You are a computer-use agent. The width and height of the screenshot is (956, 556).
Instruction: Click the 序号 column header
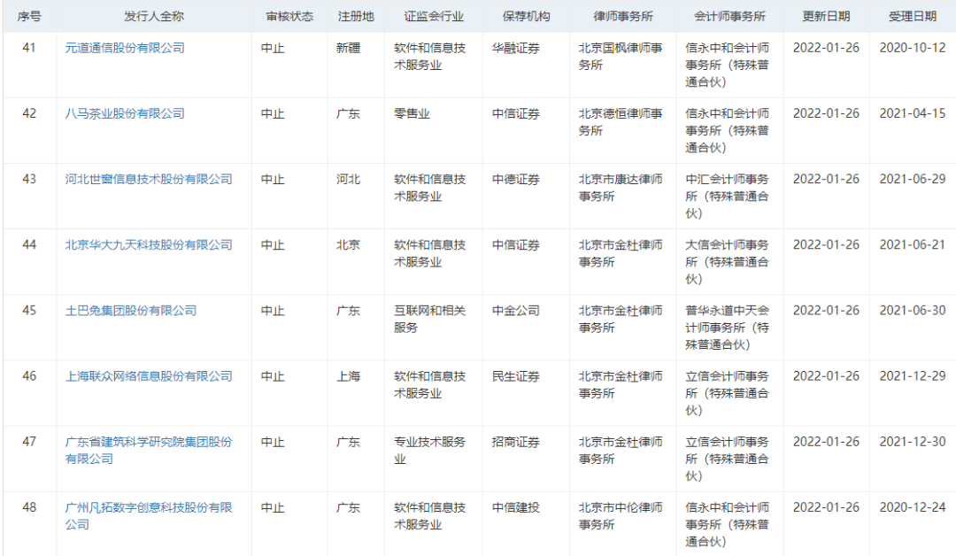click(x=29, y=17)
